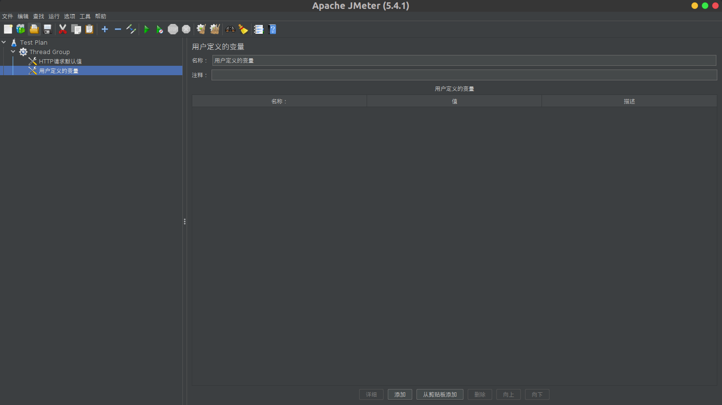Click the 名称： column header
This screenshot has height=405, width=722.
[x=279, y=101]
